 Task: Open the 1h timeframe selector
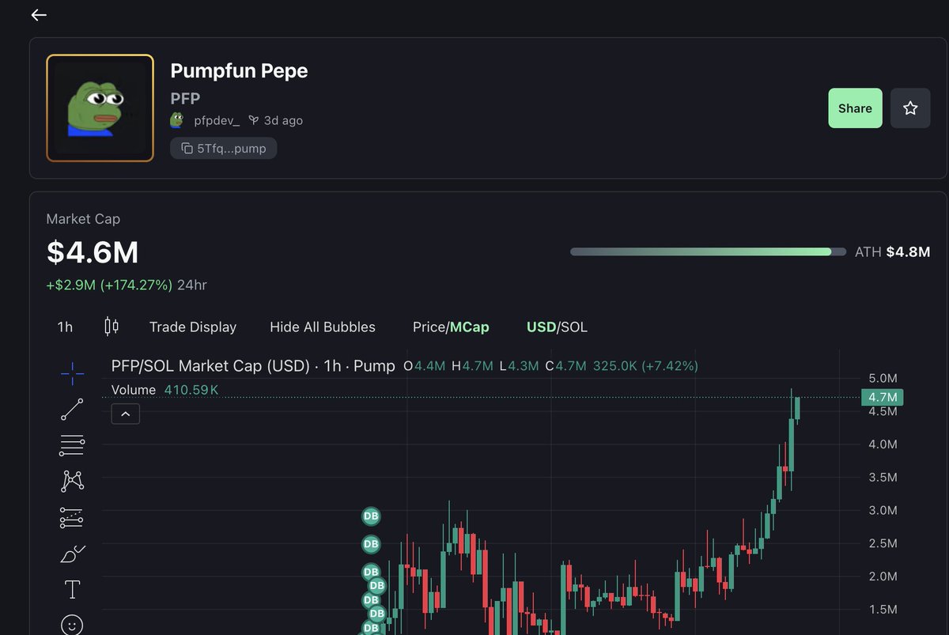(x=65, y=327)
